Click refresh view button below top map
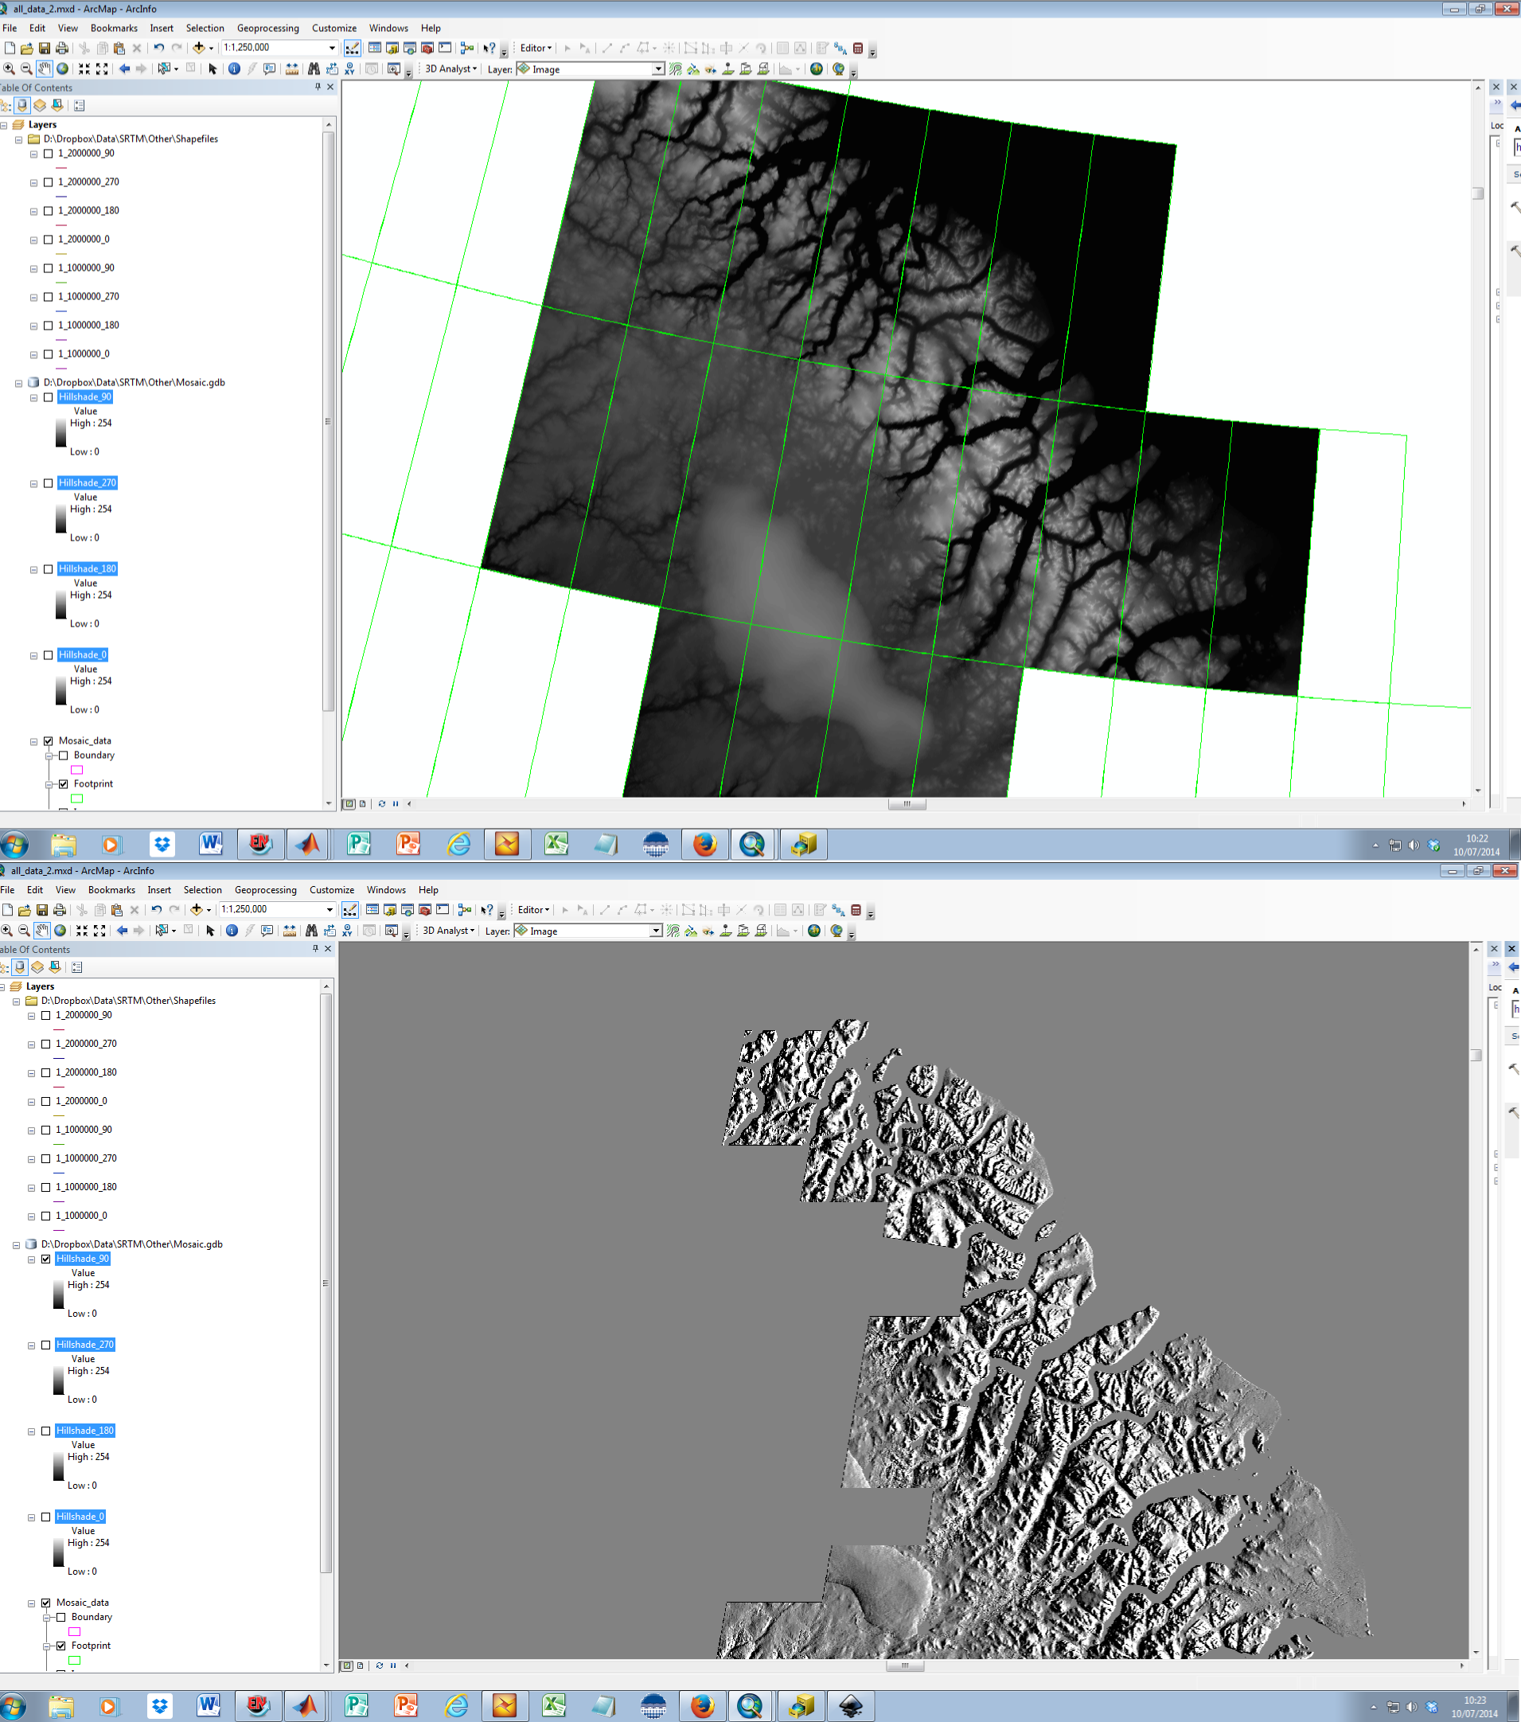Viewport: 1521px width, 1722px height. (381, 804)
